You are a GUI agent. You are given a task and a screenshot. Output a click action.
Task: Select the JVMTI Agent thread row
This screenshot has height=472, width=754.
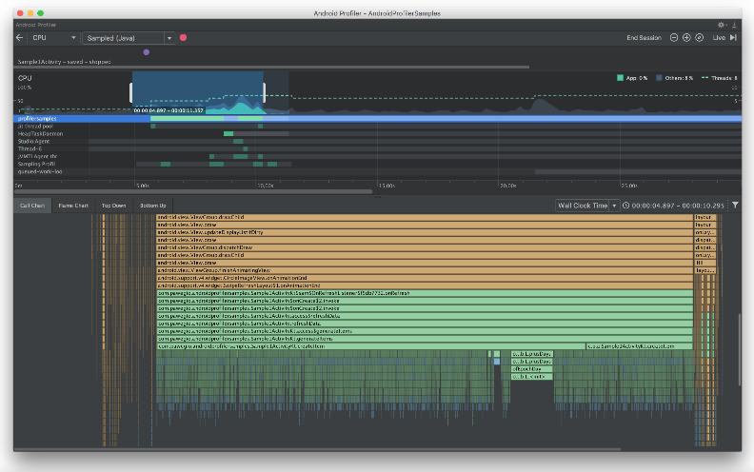tap(378, 156)
